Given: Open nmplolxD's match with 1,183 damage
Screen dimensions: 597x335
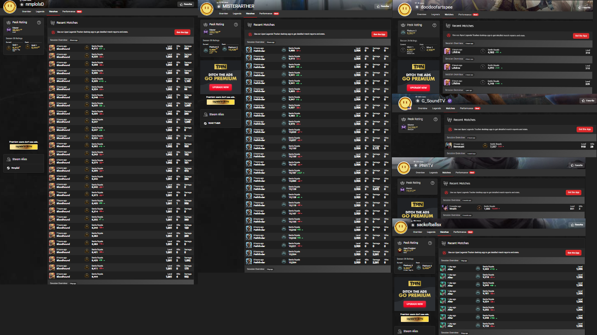Looking at the screenshot, I should (121, 80).
